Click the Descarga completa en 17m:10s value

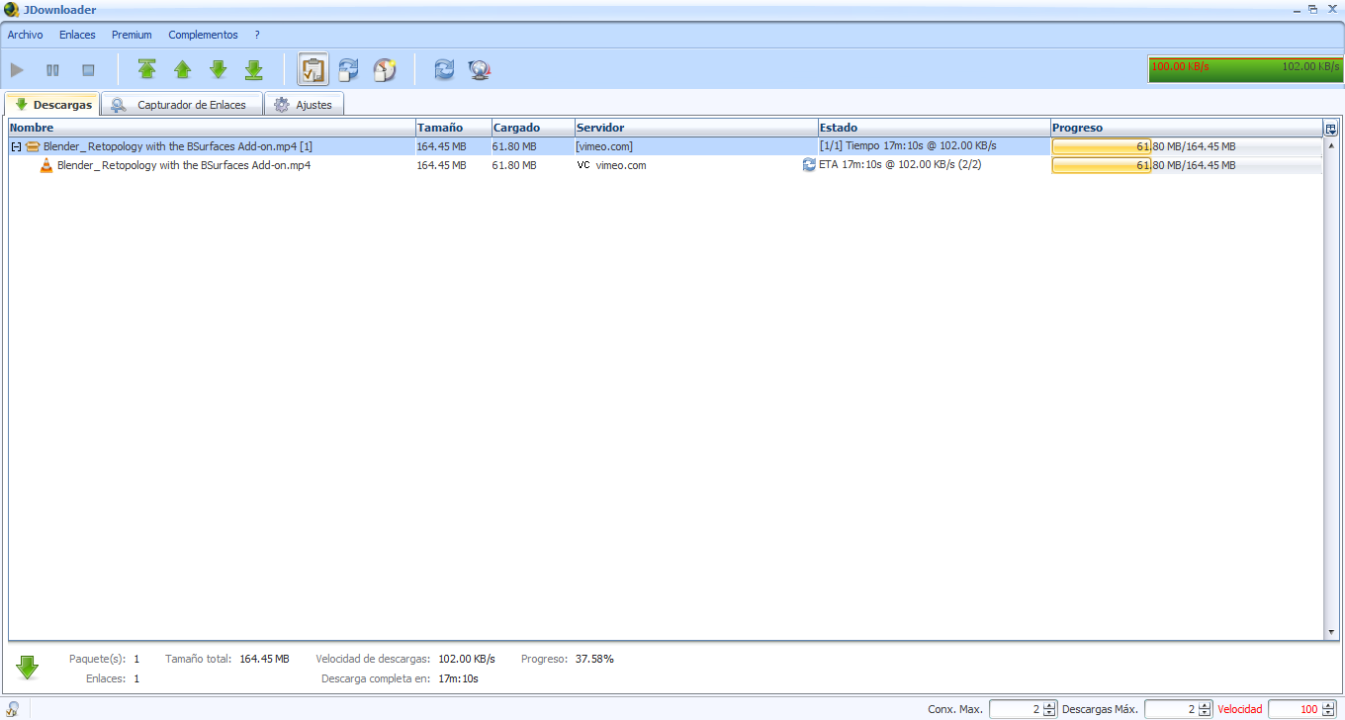(x=459, y=678)
